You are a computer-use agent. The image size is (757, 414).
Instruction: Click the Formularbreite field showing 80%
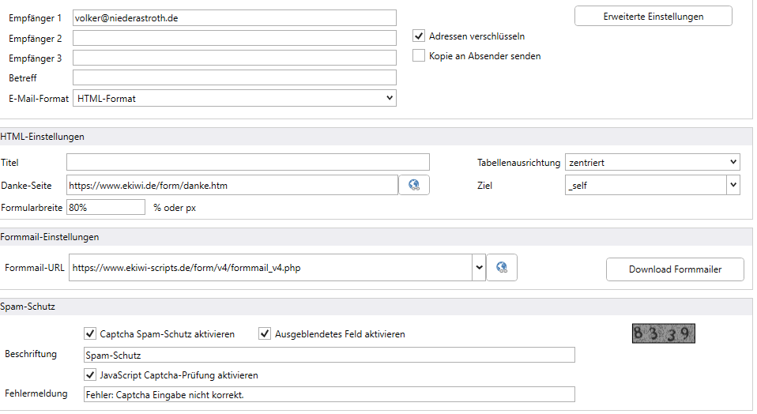pyautogui.click(x=106, y=207)
